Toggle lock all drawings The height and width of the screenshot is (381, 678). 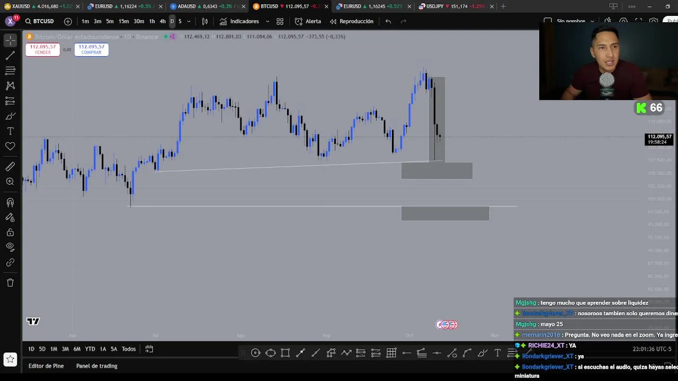(10, 232)
